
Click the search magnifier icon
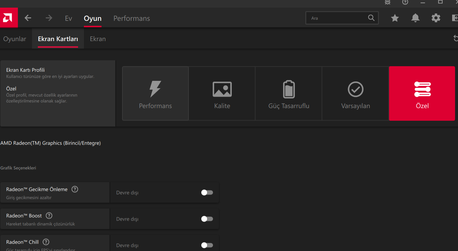point(371,18)
